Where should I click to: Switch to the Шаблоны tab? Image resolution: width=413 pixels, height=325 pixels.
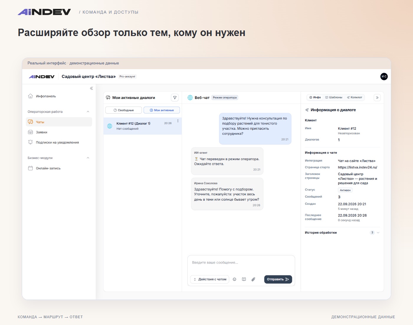[x=334, y=97]
